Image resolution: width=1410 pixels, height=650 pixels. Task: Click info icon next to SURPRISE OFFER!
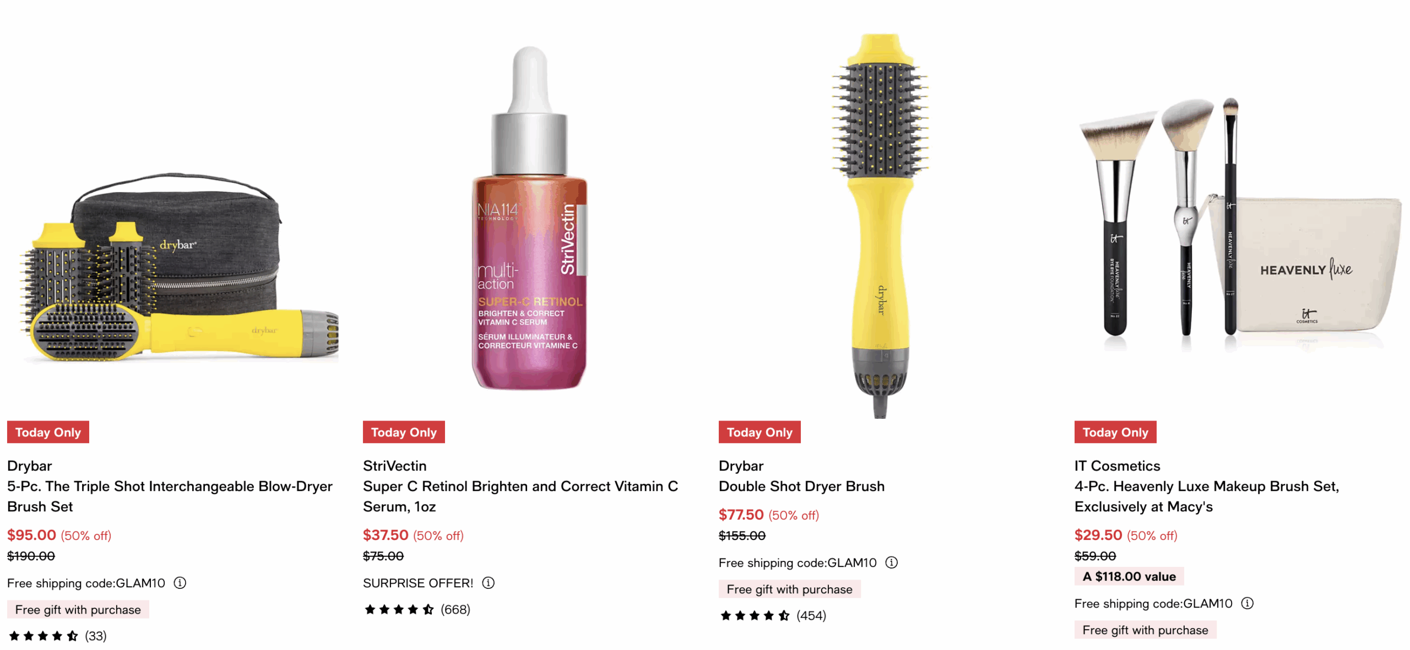(x=488, y=582)
